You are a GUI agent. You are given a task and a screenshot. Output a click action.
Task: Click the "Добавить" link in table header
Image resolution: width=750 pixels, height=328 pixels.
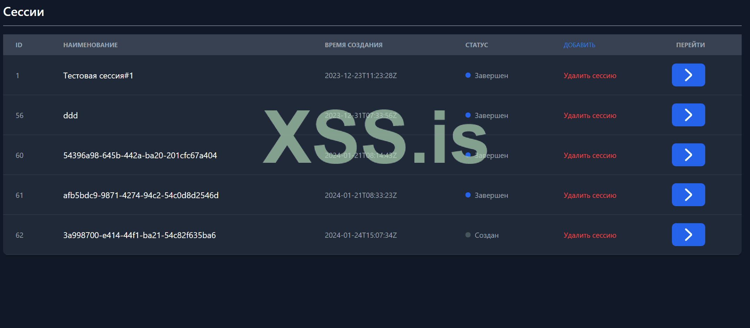pyautogui.click(x=579, y=45)
